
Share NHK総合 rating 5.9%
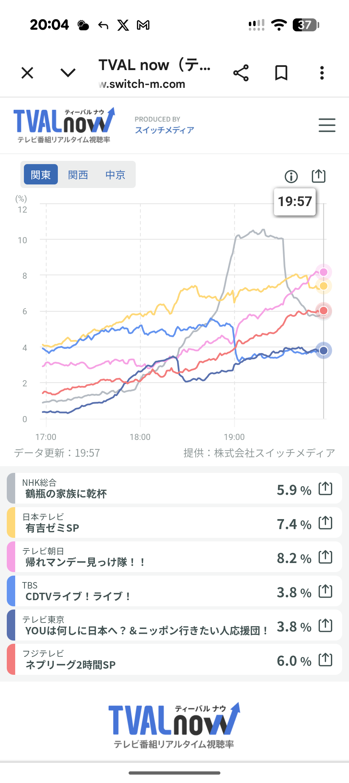pos(325,488)
